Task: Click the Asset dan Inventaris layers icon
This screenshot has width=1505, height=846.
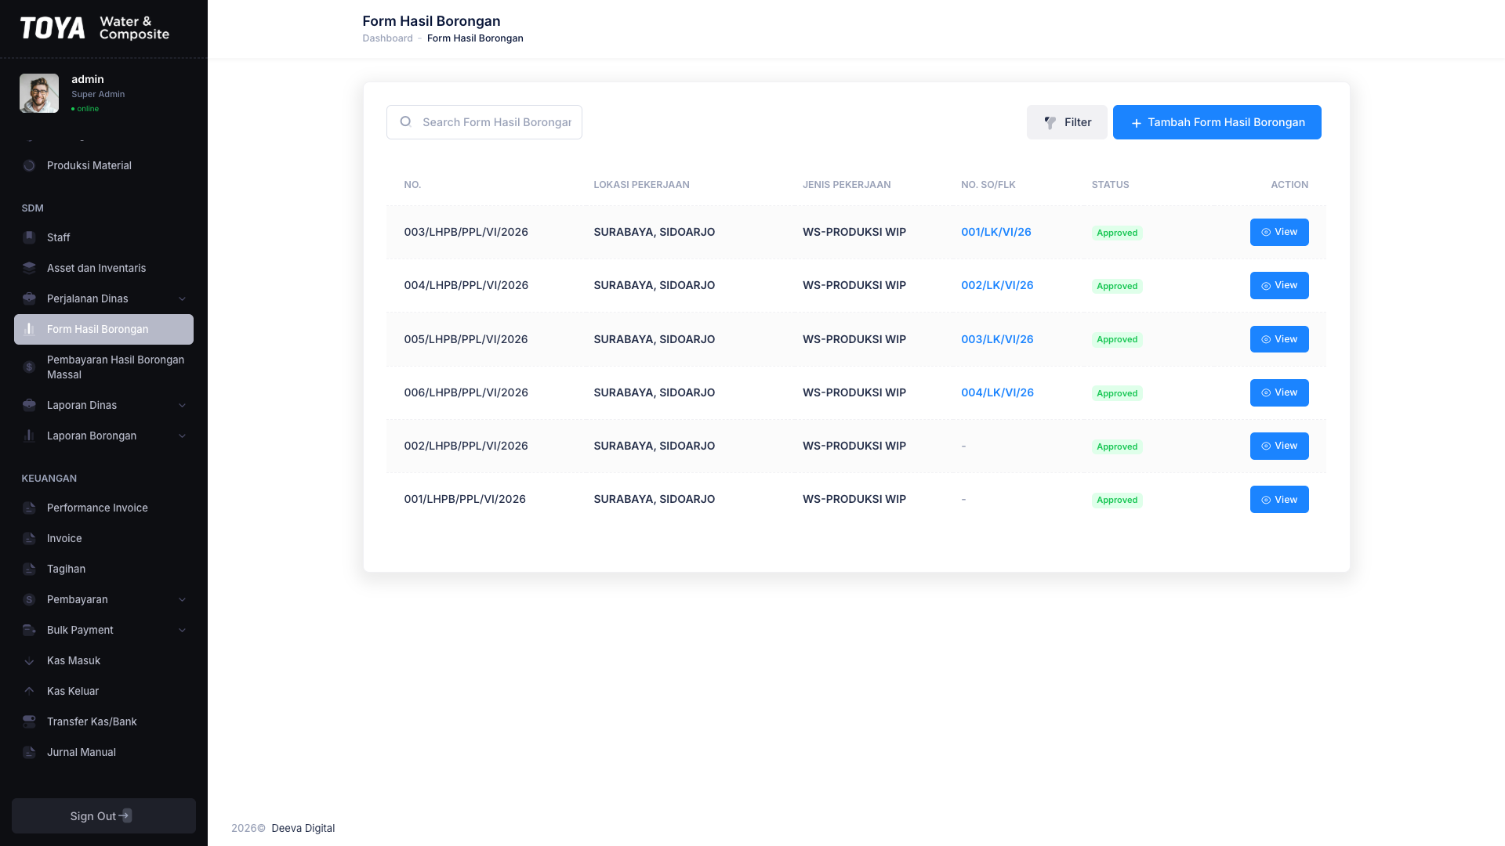Action: coord(29,268)
